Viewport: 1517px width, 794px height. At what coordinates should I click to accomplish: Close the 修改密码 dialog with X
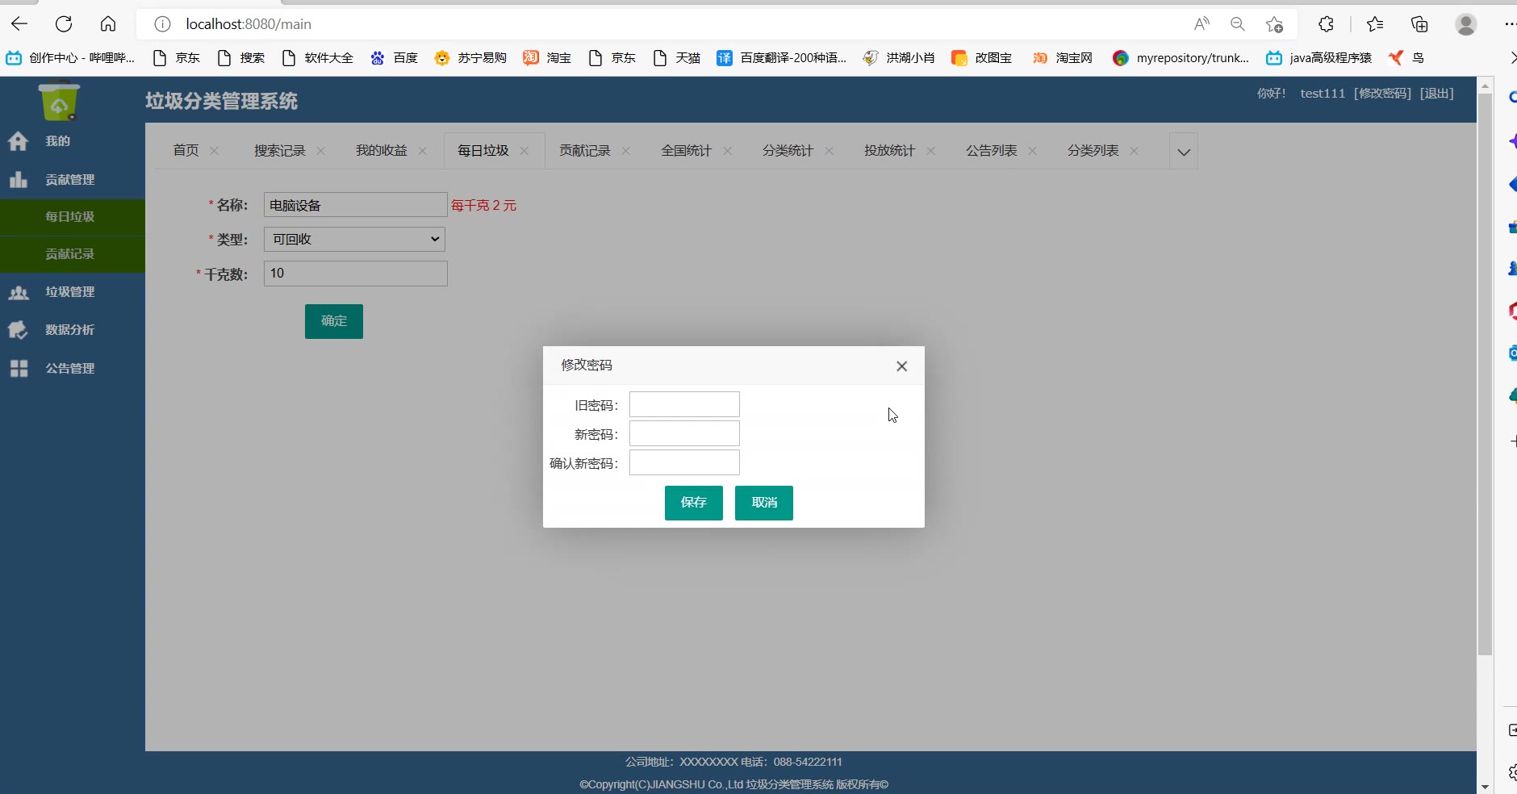(x=902, y=366)
